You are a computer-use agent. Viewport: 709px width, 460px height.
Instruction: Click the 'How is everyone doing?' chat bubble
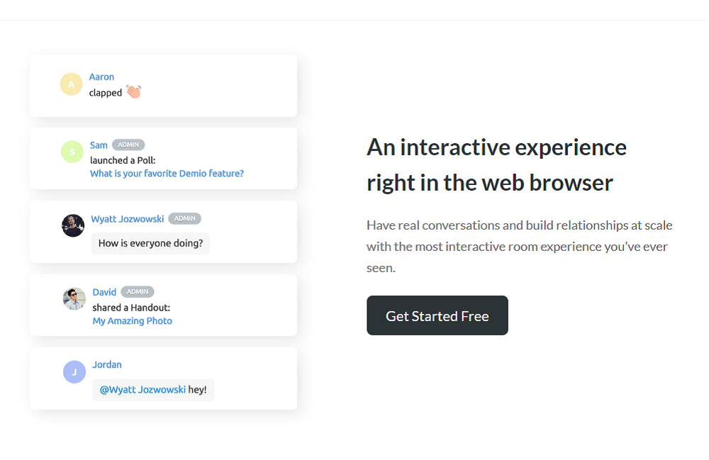tap(150, 244)
